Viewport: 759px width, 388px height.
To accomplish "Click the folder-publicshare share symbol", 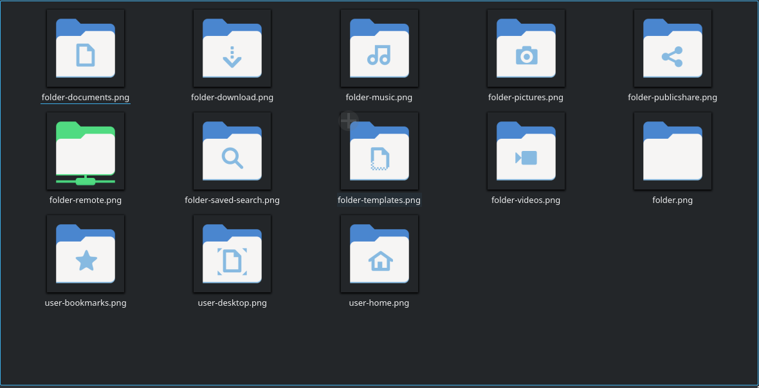I will click(x=672, y=56).
